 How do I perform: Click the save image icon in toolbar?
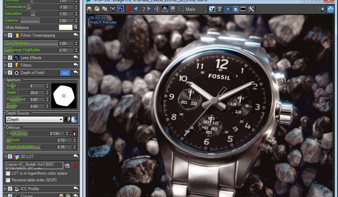point(90,9)
